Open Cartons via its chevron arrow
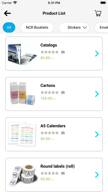 pos(97,94)
